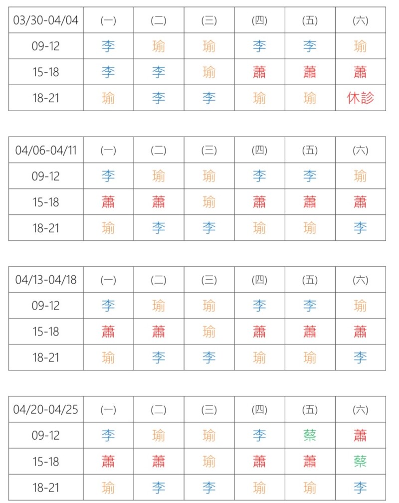Click Wednesday 15-18 瑜 in the 04/13-04/18 week

click(209, 332)
